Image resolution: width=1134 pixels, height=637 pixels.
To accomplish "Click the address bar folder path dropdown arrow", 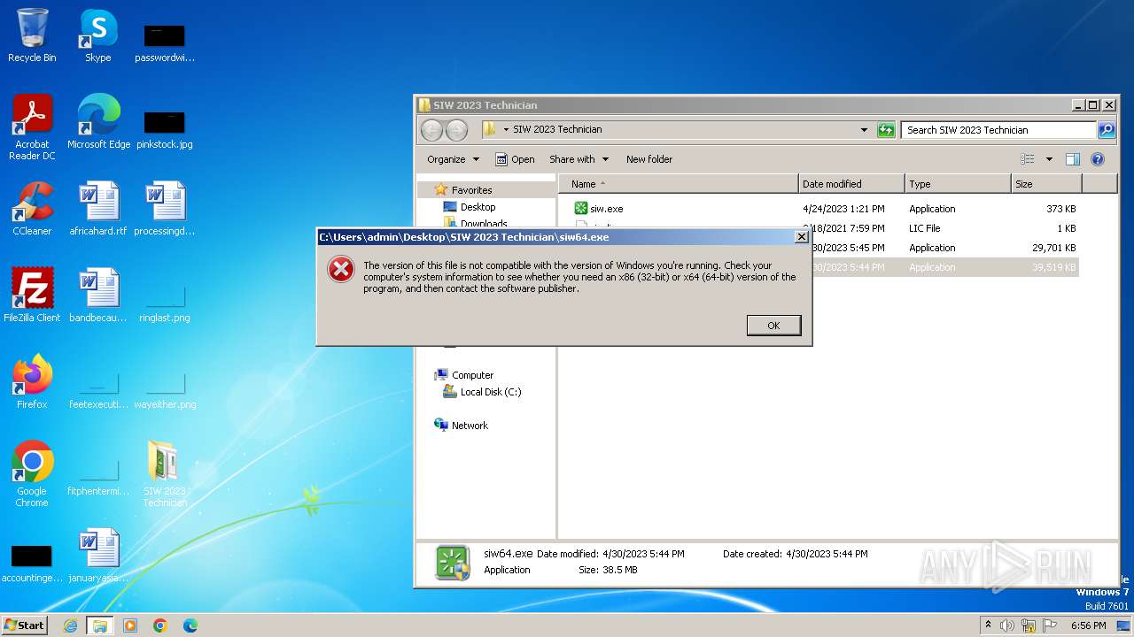I will 506,129.
